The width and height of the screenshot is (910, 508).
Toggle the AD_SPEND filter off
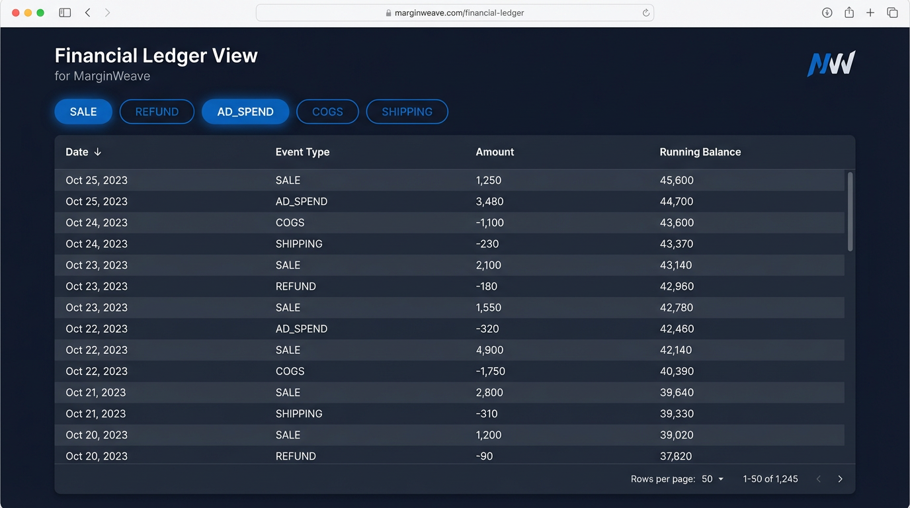click(245, 111)
